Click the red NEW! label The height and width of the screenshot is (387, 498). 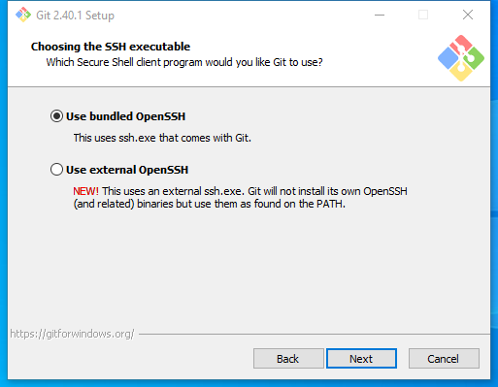point(85,191)
